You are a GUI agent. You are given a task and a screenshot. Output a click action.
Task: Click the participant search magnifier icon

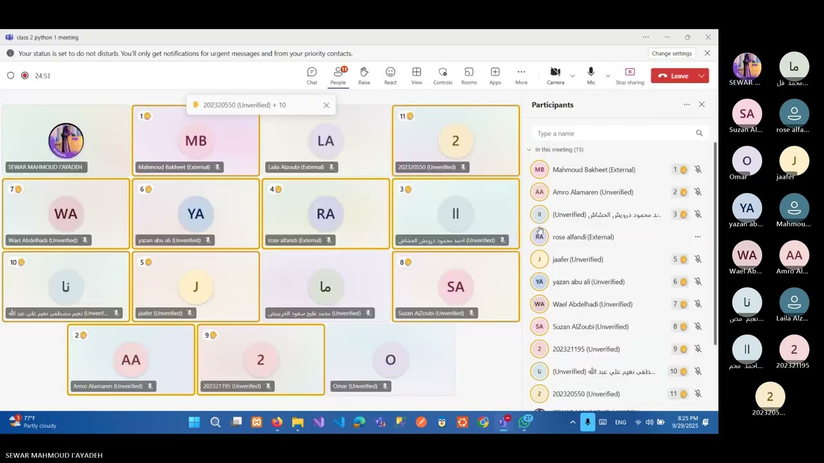[699, 133]
